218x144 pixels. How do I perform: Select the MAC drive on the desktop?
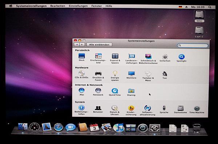point(199,16)
